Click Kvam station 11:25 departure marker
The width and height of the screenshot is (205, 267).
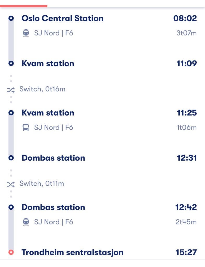pos(11,113)
